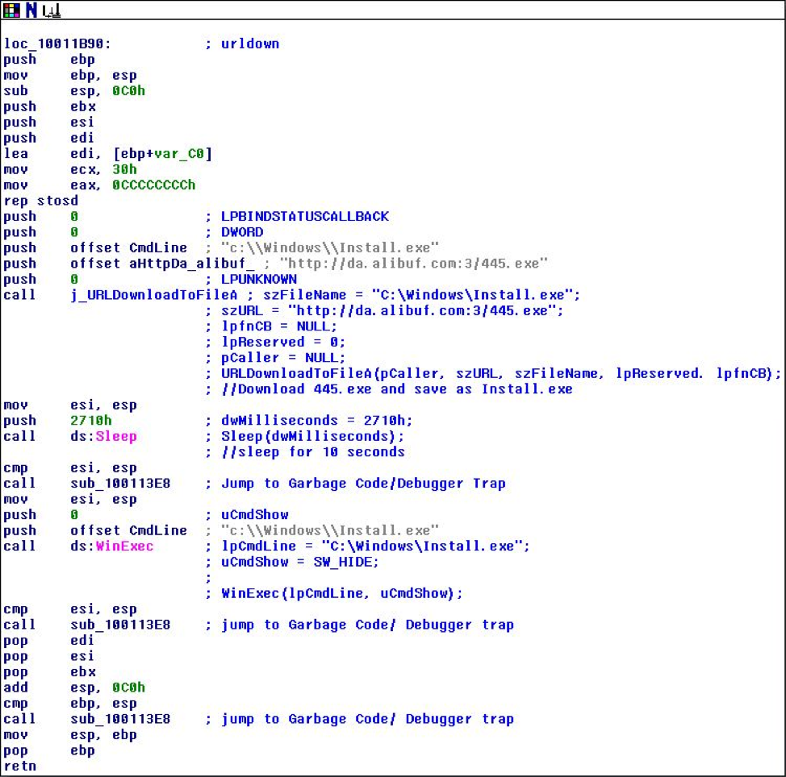Image resolution: width=786 pixels, height=777 pixels.
Task: Click the 'retn' instruction
Action: [x=19, y=767]
